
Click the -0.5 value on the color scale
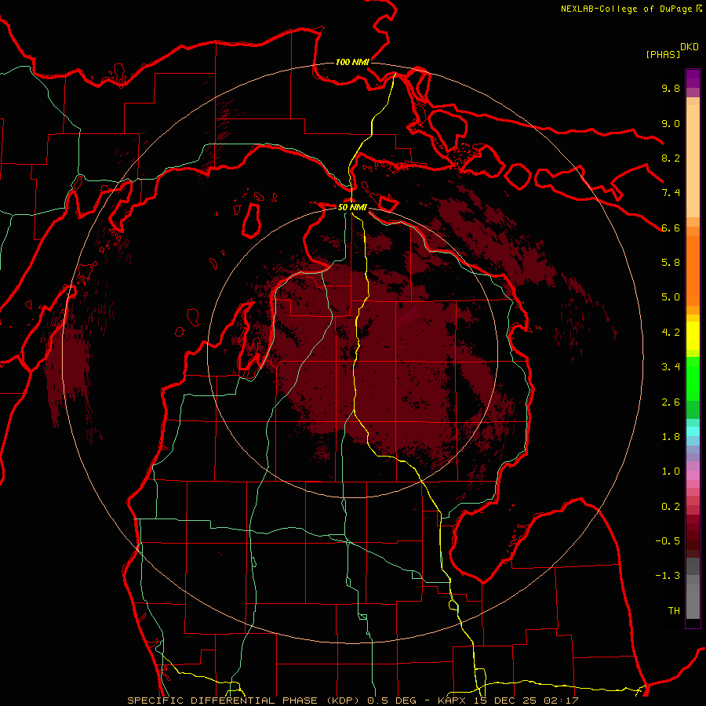(x=668, y=541)
